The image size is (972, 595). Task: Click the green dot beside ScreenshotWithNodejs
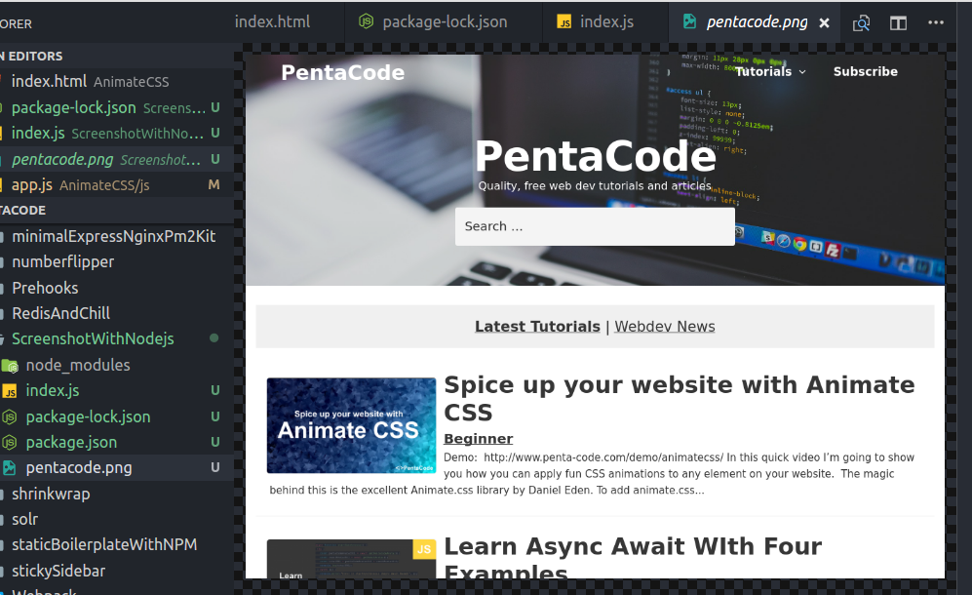coord(214,338)
